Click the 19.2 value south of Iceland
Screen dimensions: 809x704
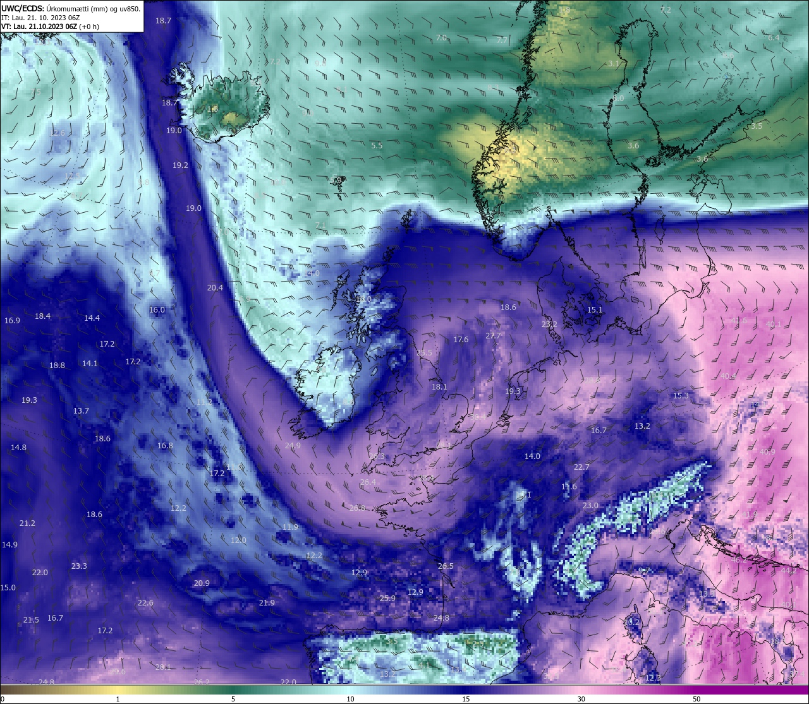click(x=180, y=165)
